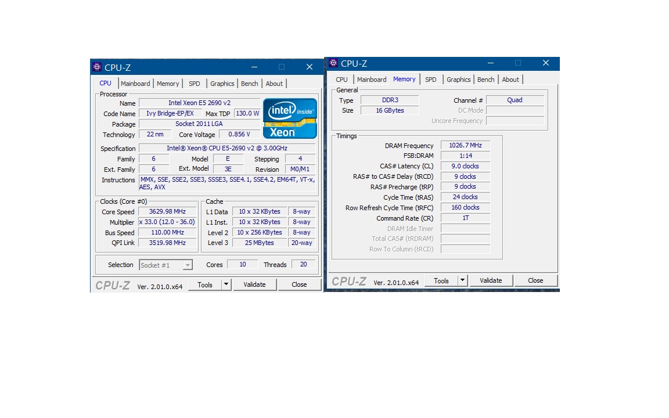Click Max TDP value '130.0 W'

(x=247, y=113)
